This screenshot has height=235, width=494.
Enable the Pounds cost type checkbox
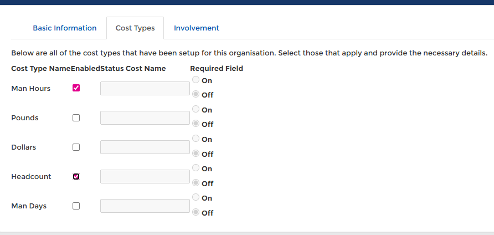tap(76, 117)
